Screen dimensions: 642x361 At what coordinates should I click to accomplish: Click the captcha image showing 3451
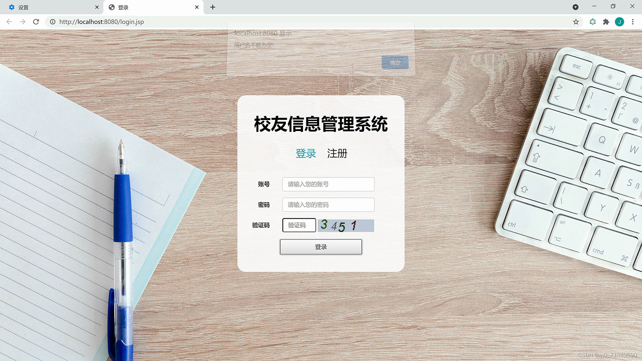pyautogui.click(x=346, y=226)
